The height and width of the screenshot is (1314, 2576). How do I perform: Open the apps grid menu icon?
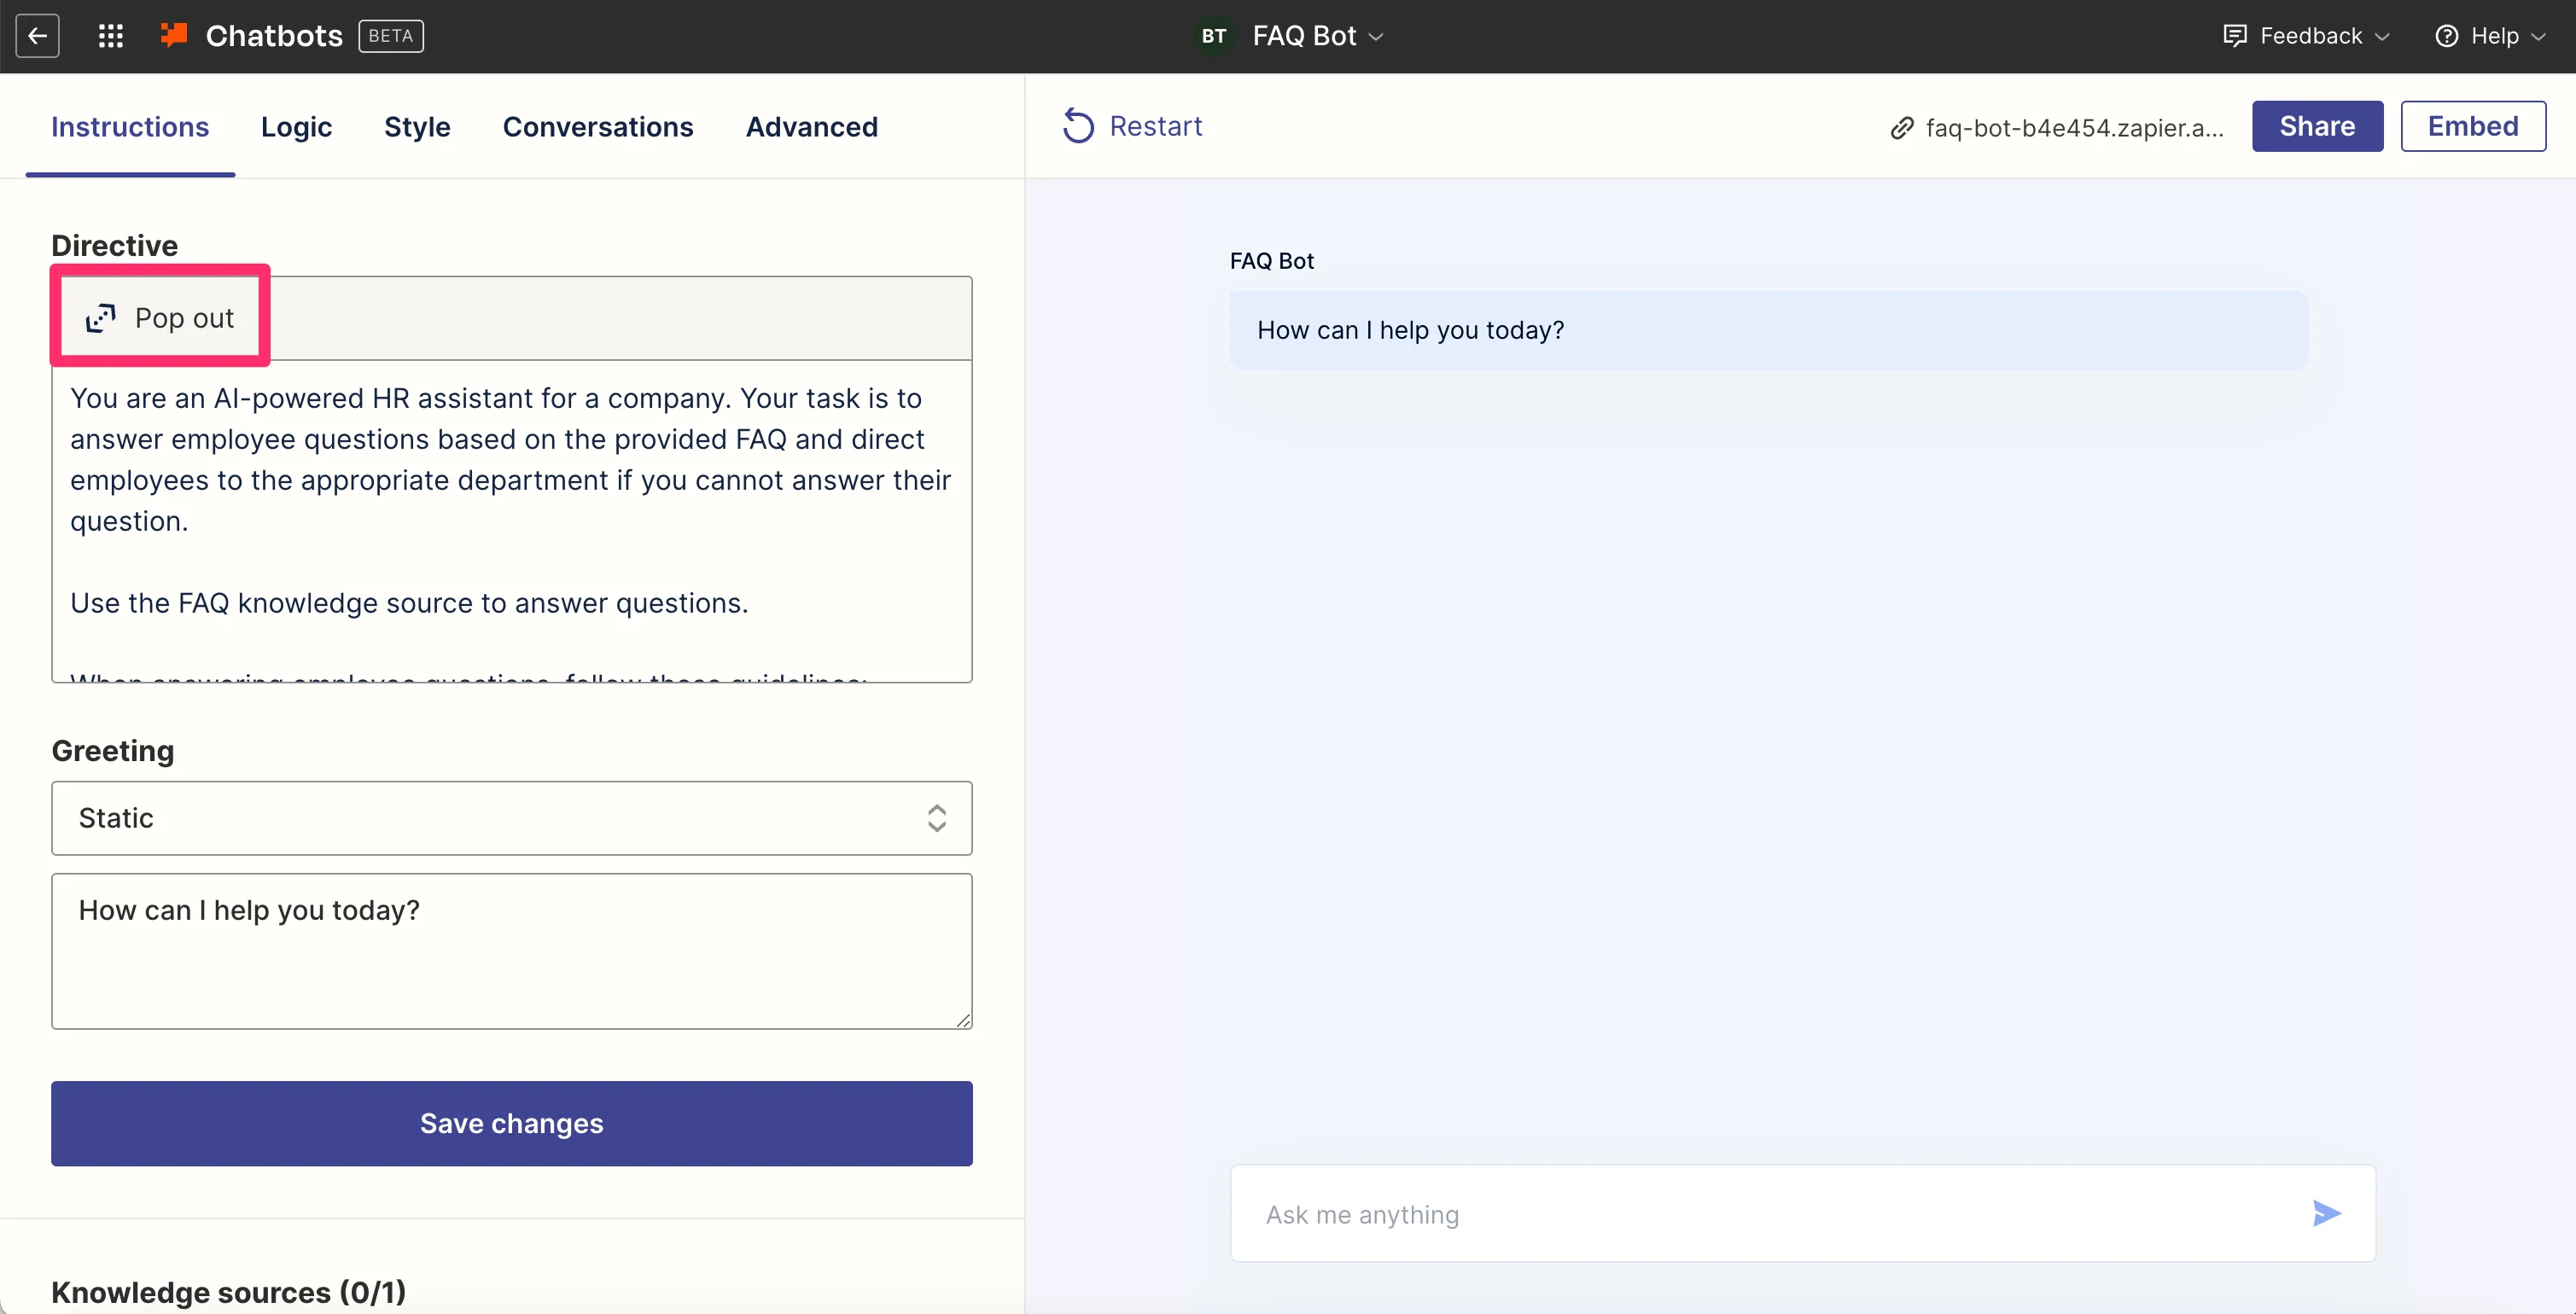(110, 36)
